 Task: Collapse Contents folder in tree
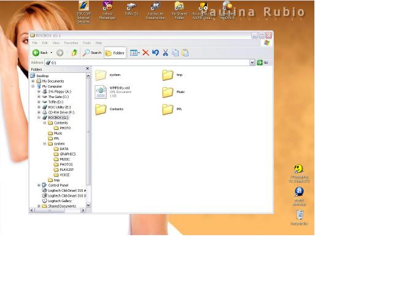pyautogui.click(x=45, y=123)
